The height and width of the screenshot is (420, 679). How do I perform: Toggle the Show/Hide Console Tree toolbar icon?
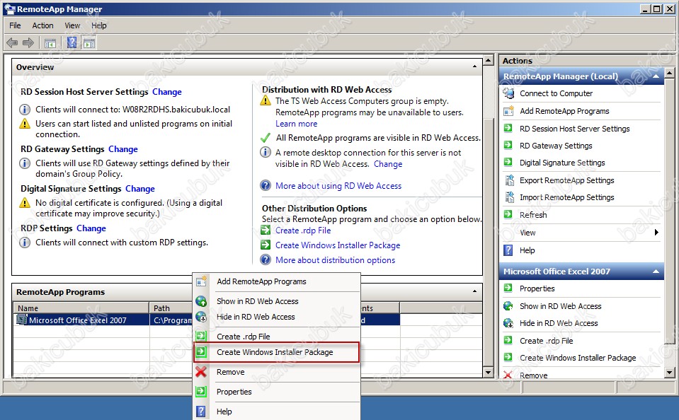coord(50,43)
